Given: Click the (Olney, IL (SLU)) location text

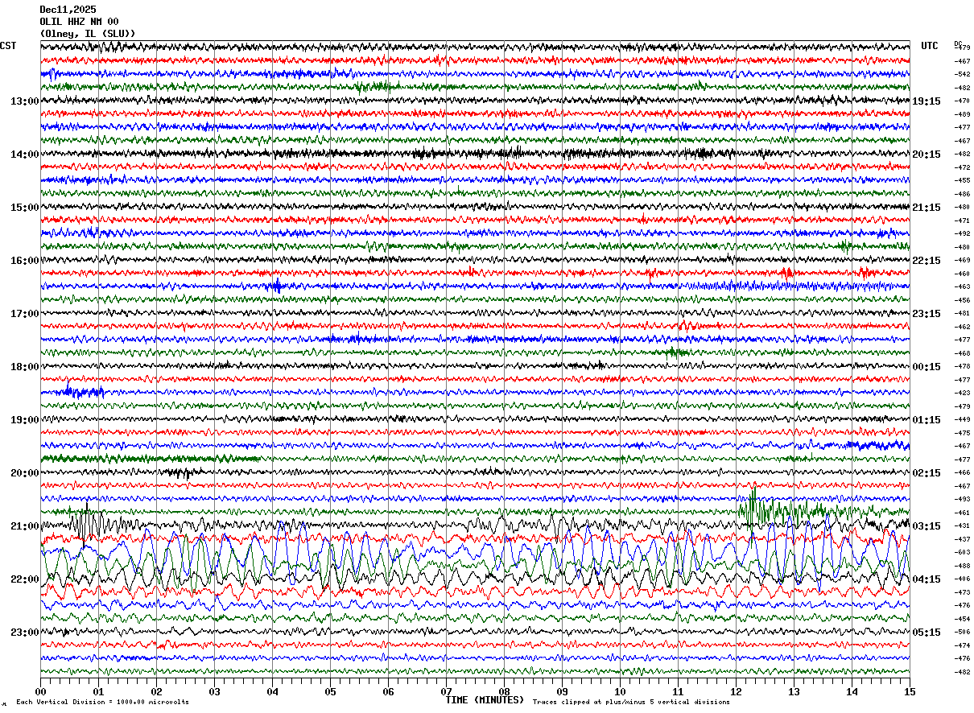Looking at the screenshot, I should pos(88,34).
